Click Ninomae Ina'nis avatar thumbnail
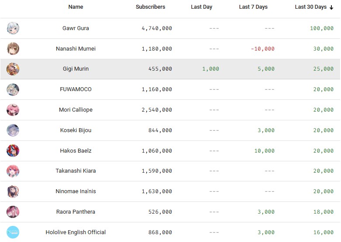 pos(13,191)
